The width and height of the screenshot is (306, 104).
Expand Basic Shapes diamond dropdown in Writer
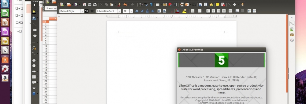[x=238, y=5]
